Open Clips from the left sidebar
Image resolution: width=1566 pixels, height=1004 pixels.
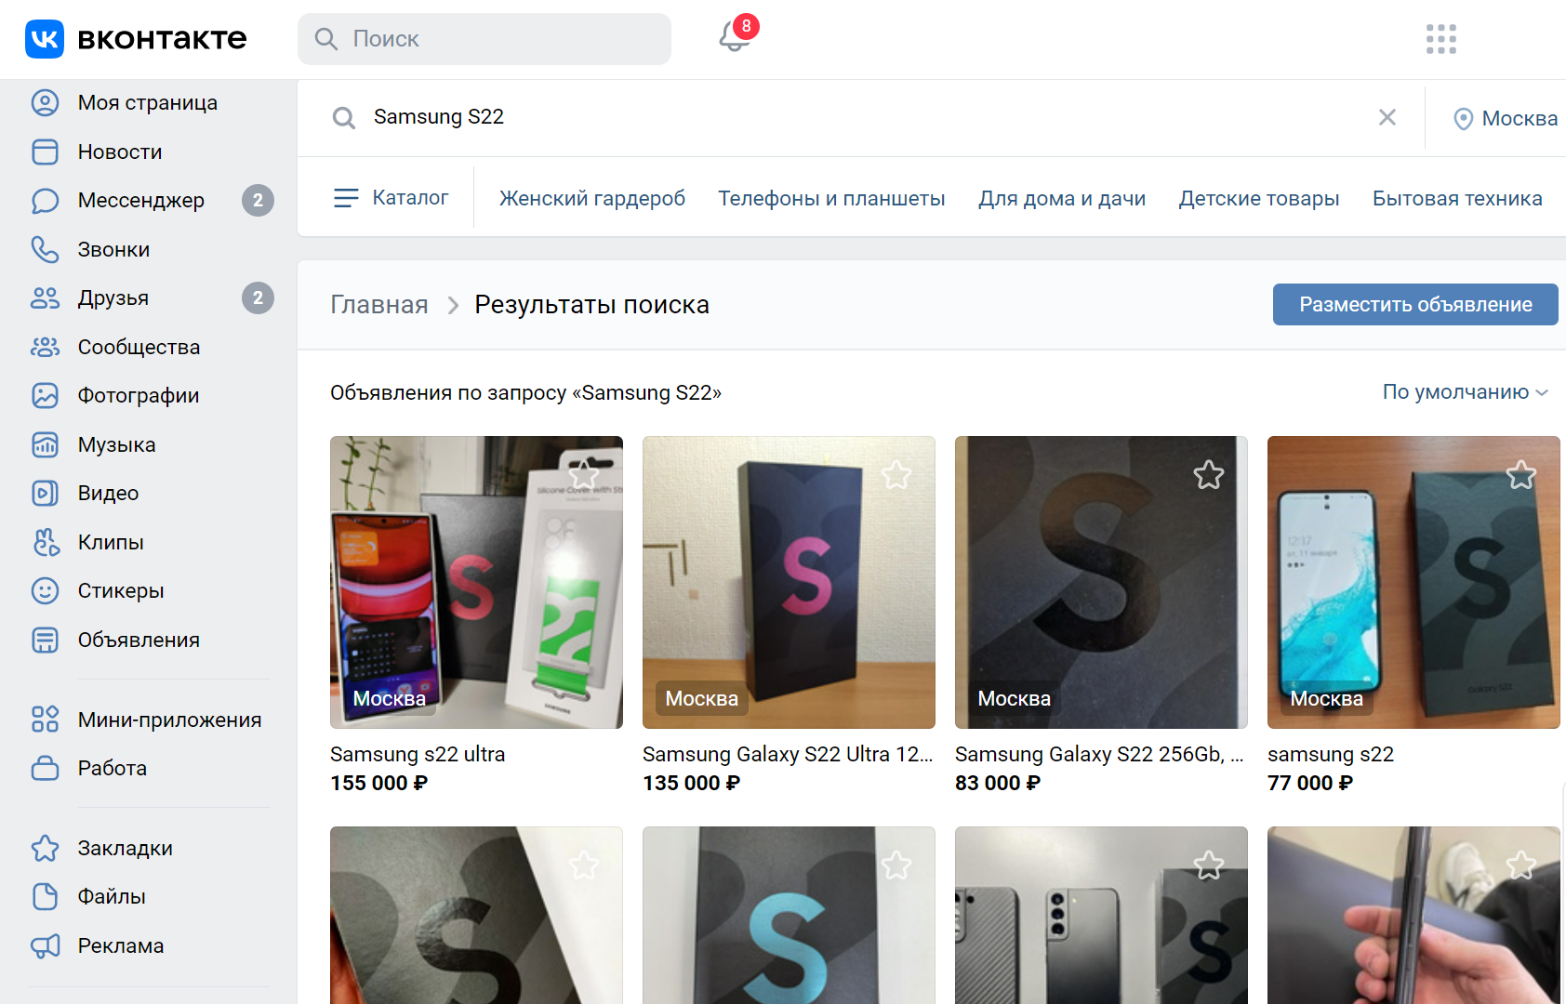(x=110, y=543)
